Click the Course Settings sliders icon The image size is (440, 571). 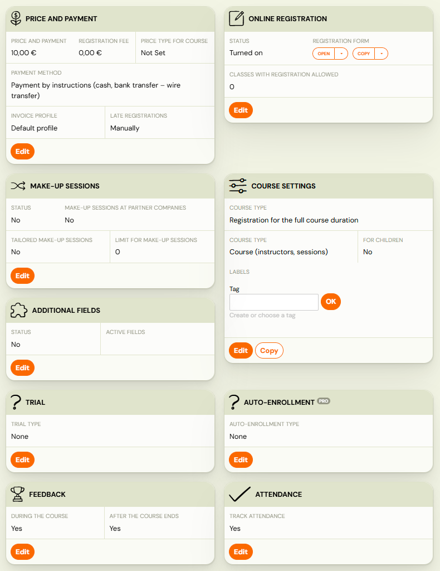238,186
